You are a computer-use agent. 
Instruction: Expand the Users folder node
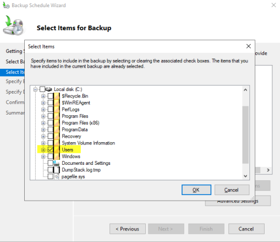click(43, 150)
